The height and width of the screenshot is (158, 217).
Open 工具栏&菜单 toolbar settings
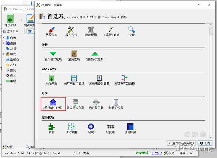coord(111,32)
